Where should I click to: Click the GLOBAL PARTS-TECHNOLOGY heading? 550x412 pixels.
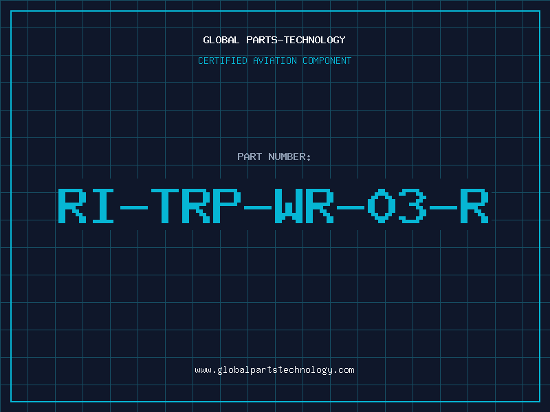pyautogui.click(x=274, y=40)
